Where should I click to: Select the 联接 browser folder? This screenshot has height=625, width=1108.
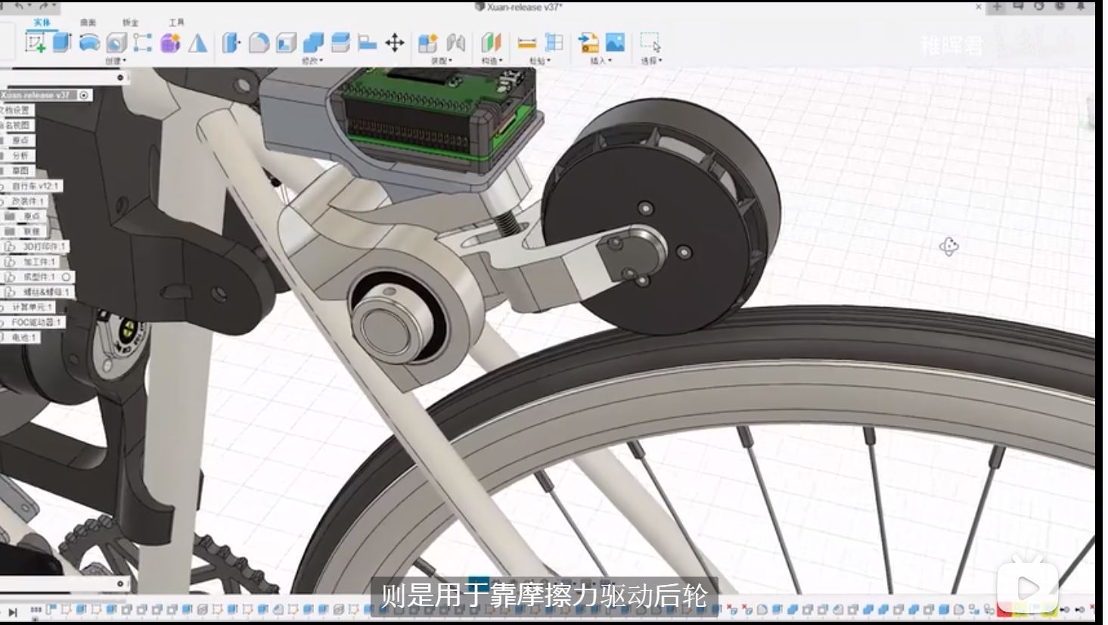pos(31,232)
